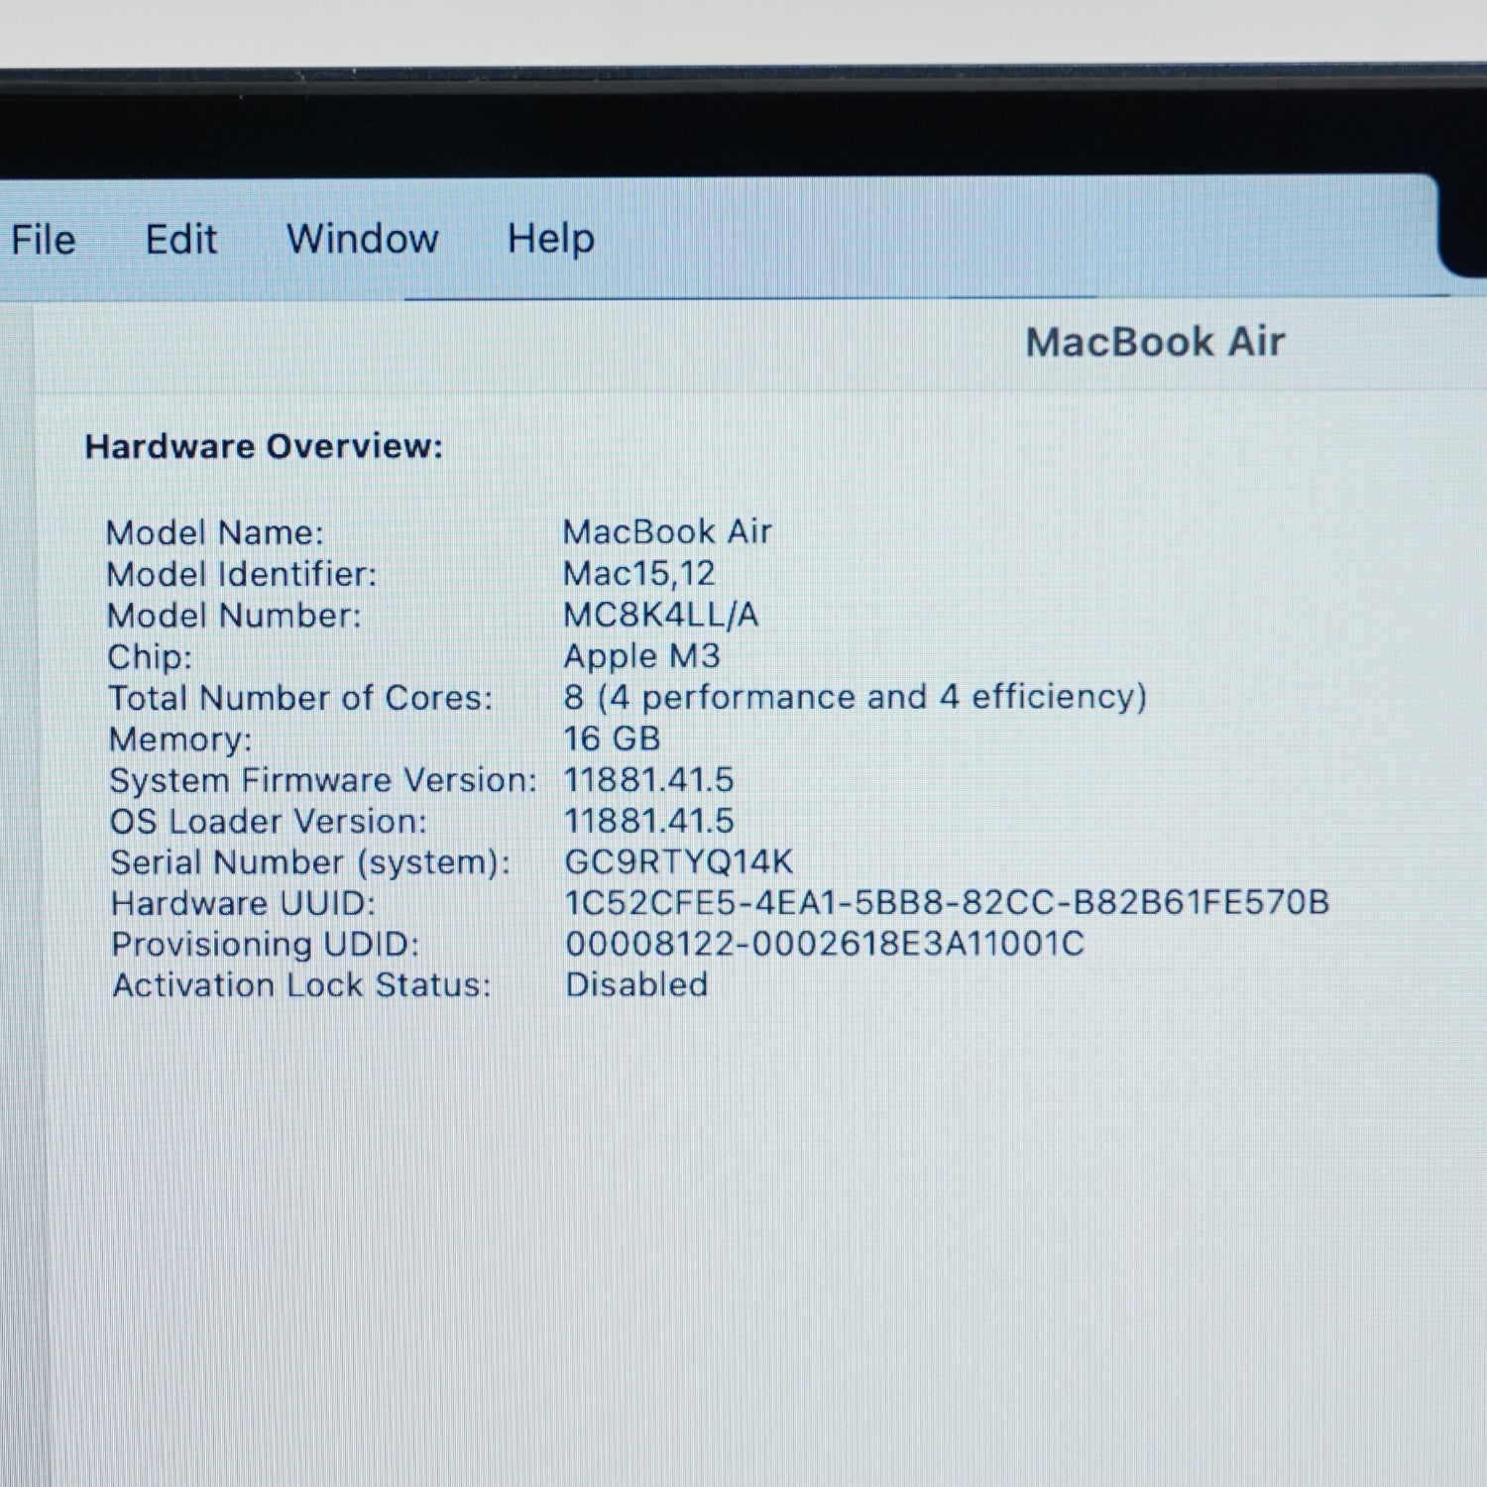Select the Total Number of Cores label

300,698
